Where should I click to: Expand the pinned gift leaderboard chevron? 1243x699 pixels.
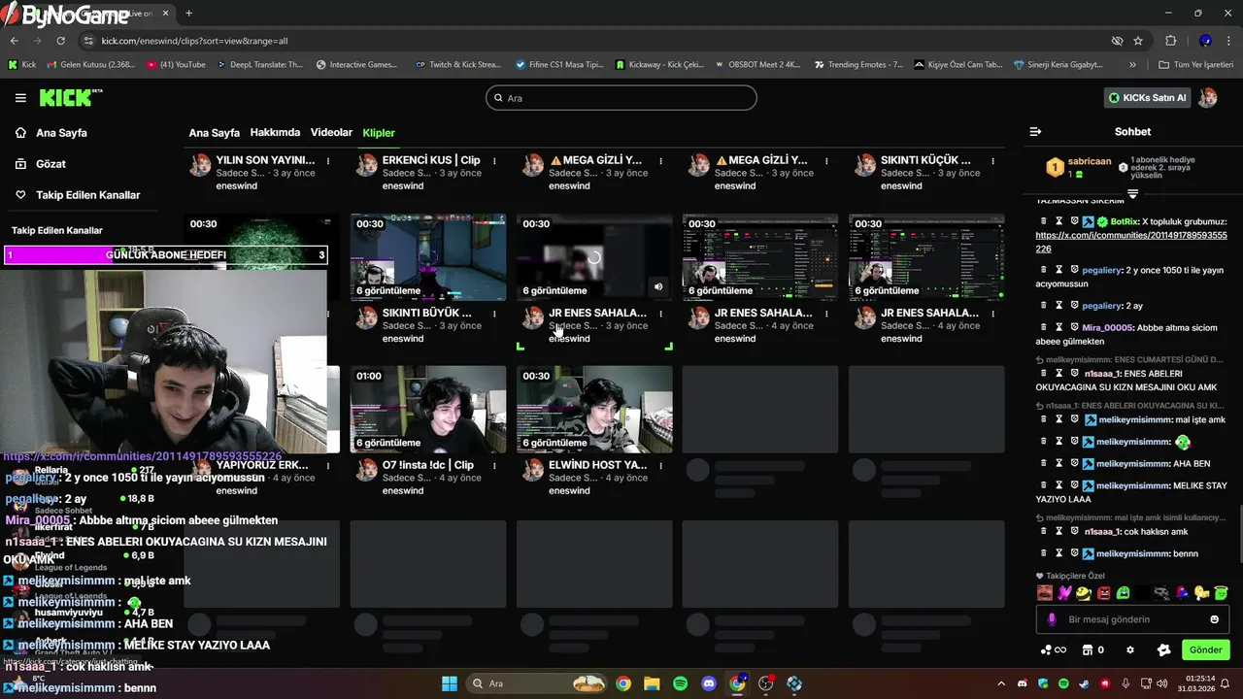[1132, 194]
